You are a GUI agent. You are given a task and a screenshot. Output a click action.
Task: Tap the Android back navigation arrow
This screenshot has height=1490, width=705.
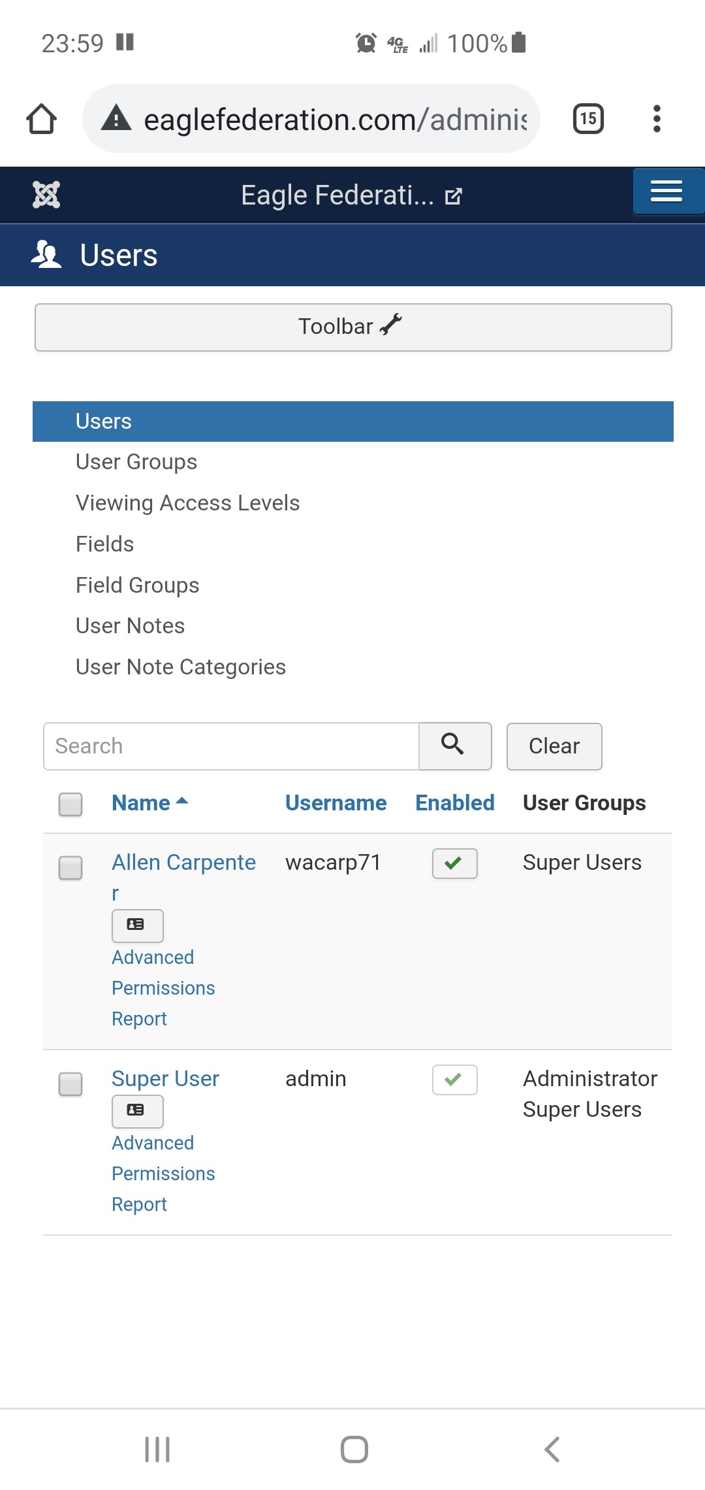[x=552, y=1449]
